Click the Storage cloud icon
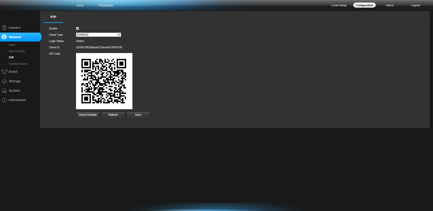This screenshot has height=211, width=433. click(x=4, y=81)
